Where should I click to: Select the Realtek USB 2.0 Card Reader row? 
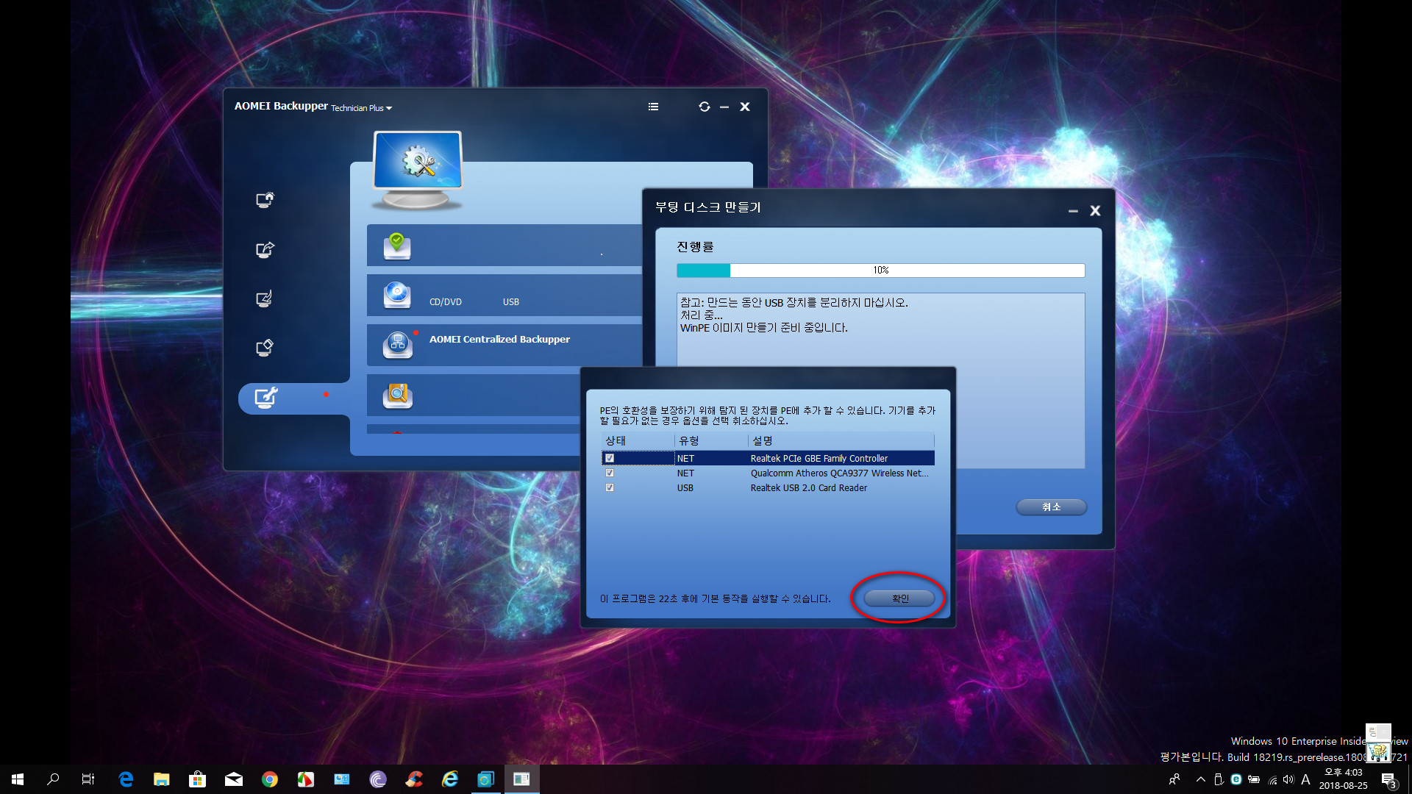768,487
